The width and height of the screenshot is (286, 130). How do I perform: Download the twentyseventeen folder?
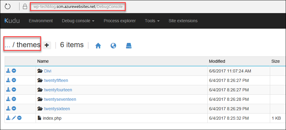pyautogui.click(x=8, y=99)
